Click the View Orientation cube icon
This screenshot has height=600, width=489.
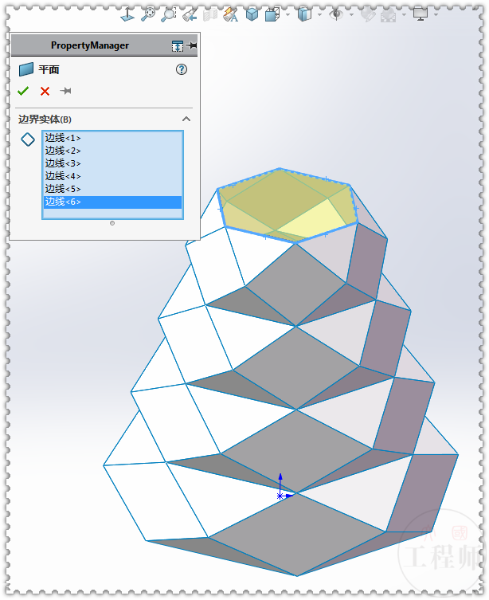tap(252, 14)
